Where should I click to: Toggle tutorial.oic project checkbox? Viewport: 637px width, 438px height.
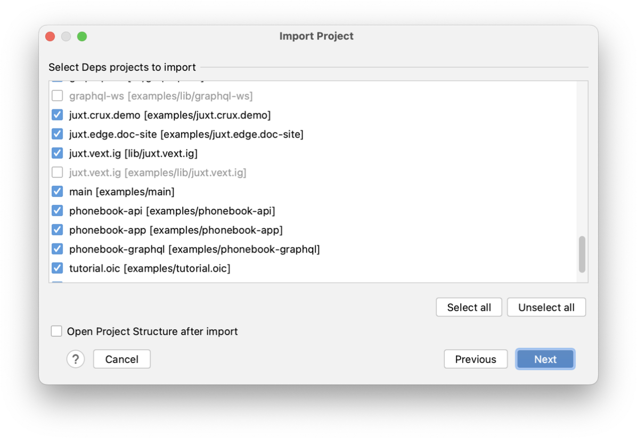coord(58,268)
